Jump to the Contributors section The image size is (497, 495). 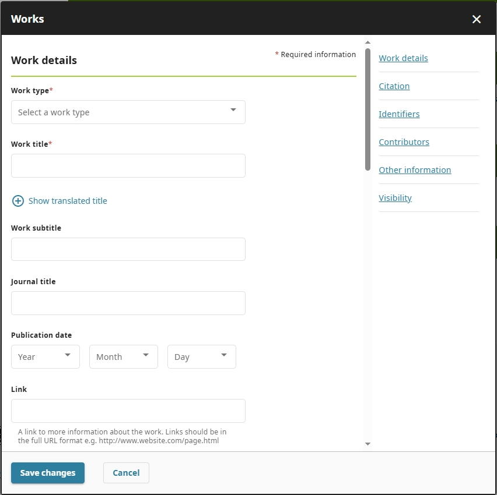click(404, 142)
